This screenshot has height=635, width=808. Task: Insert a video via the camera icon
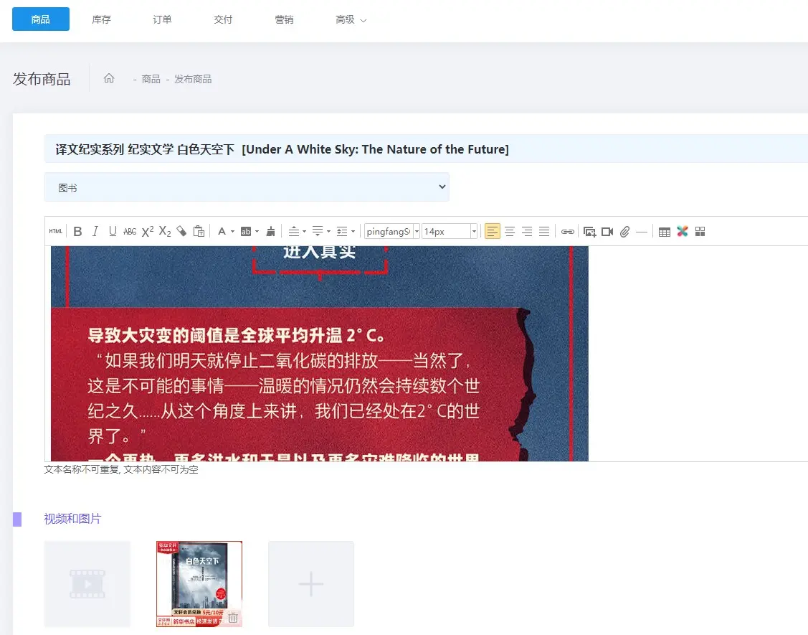[607, 231]
